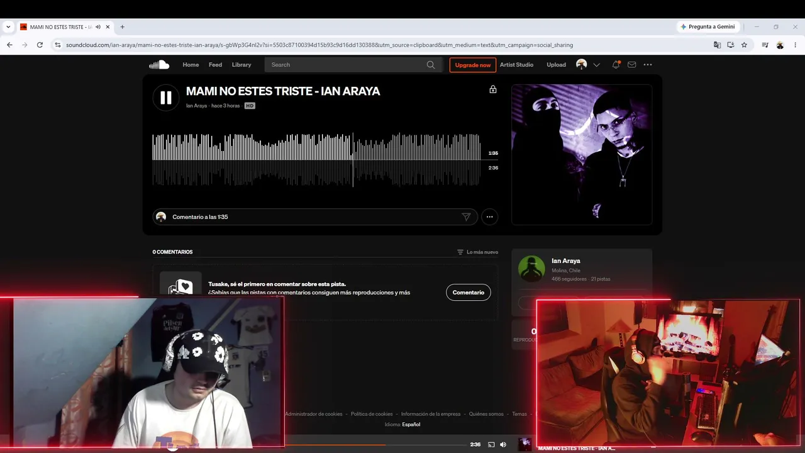Open the header three-dots more menu
The width and height of the screenshot is (805, 453).
(x=648, y=65)
